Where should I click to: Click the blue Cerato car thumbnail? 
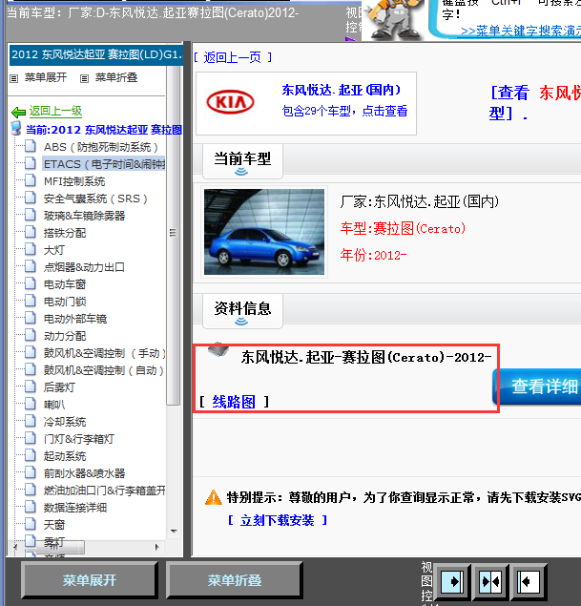tap(264, 232)
